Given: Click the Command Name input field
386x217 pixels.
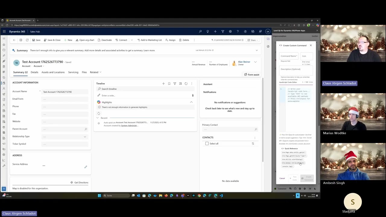Looking at the screenshot, I should 289,56.
